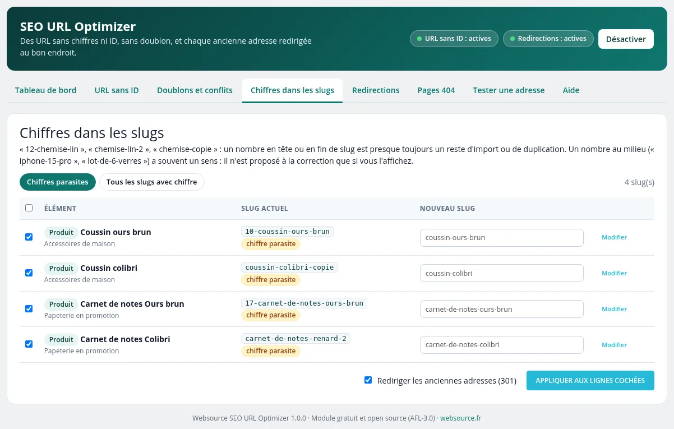Click Modifier for Carnet de notes Ours brun
The height and width of the screenshot is (429, 674).
click(614, 309)
